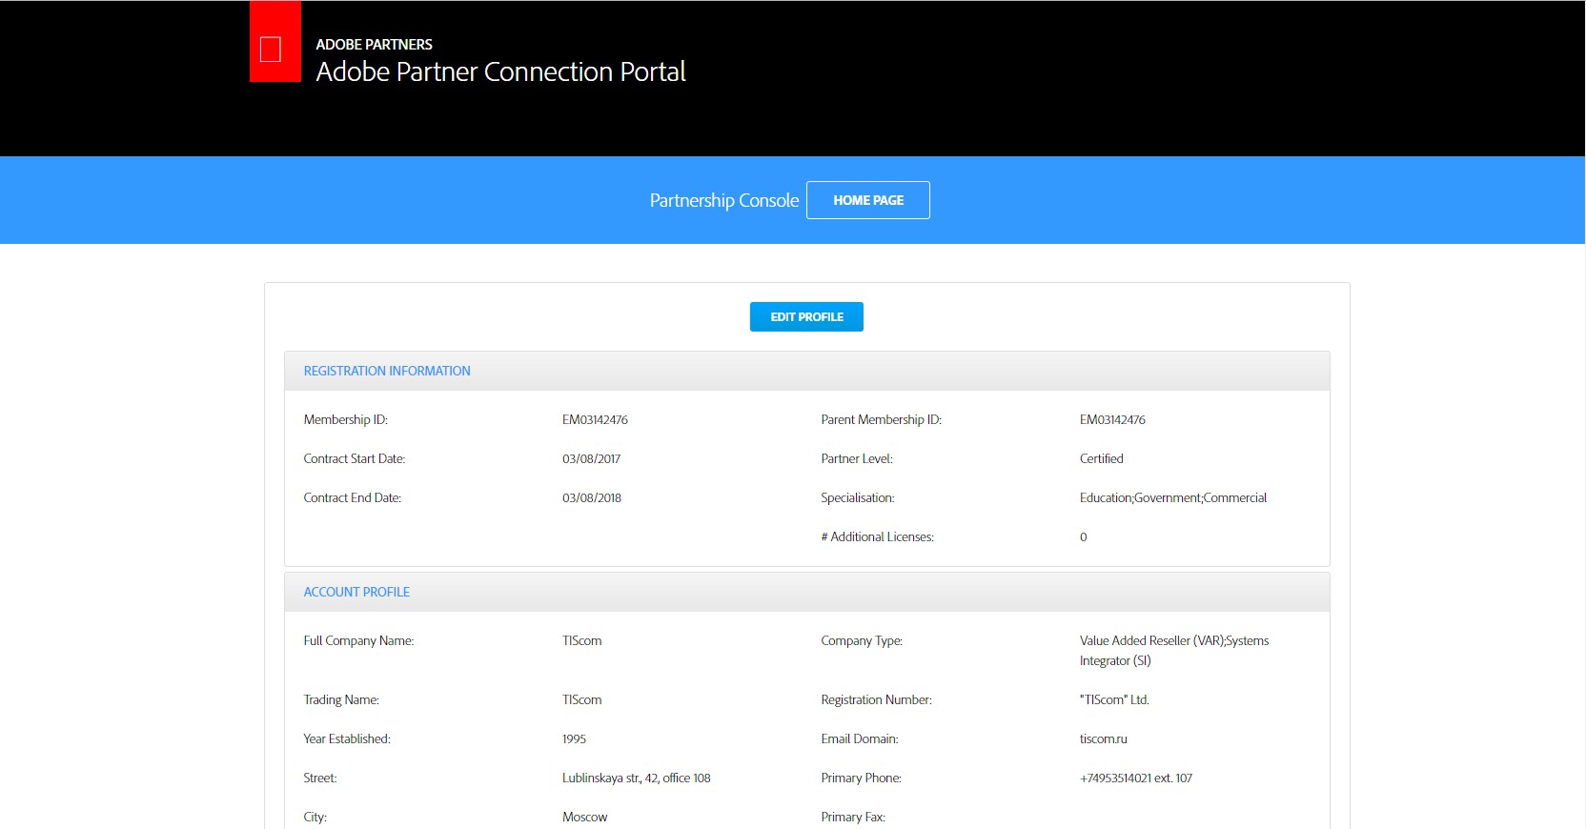Click the Contract End Date: label
The height and width of the screenshot is (829, 1586).
(353, 497)
